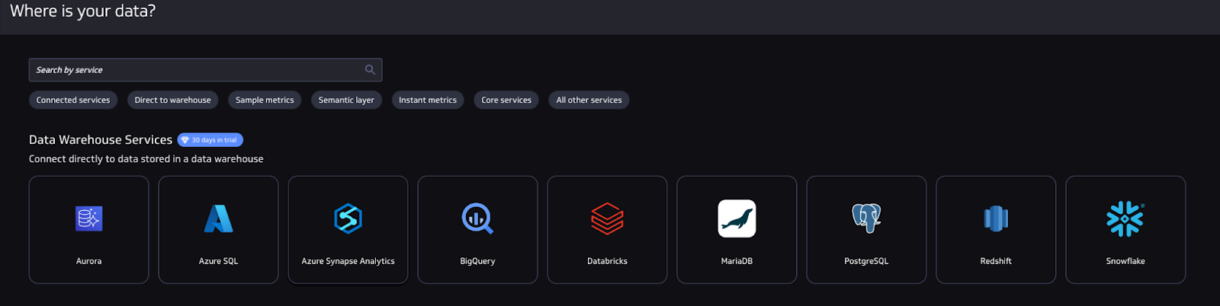
Task: Switch to Semantic layer filter
Action: [x=346, y=100]
